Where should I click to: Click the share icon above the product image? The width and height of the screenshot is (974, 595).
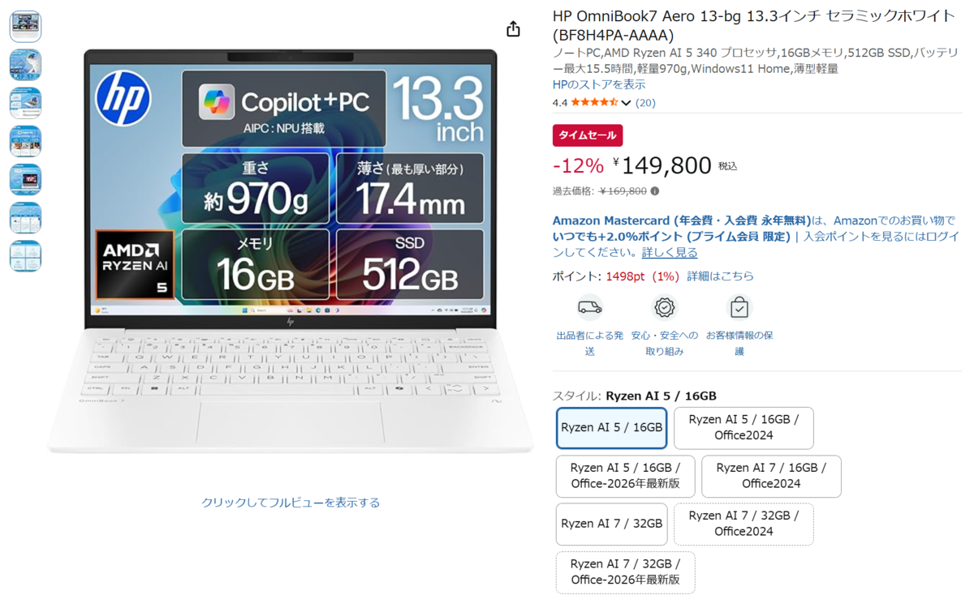click(513, 29)
